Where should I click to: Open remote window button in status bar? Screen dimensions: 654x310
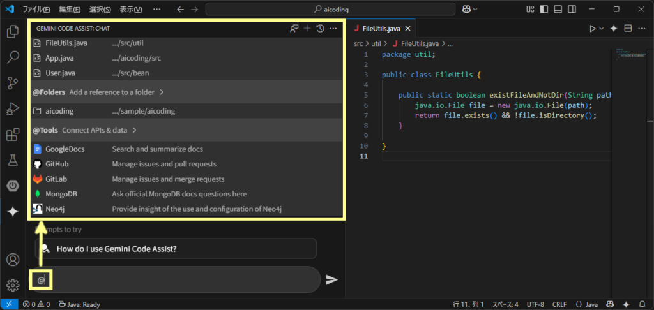(x=9, y=305)
